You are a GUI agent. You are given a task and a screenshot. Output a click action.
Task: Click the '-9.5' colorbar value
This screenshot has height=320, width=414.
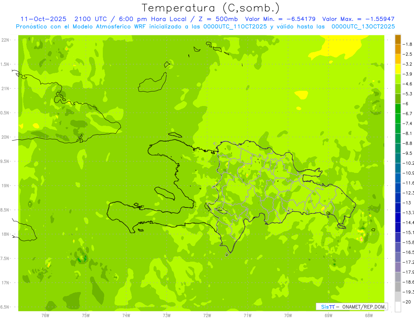(408, 153)
